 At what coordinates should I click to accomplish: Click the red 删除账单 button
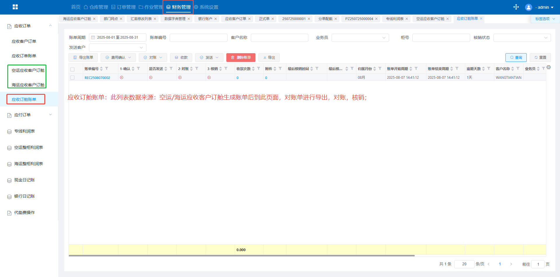[x=241, y=58]
